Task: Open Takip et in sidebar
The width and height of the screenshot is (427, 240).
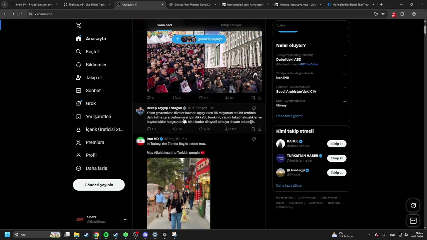Action: point(89,78)
